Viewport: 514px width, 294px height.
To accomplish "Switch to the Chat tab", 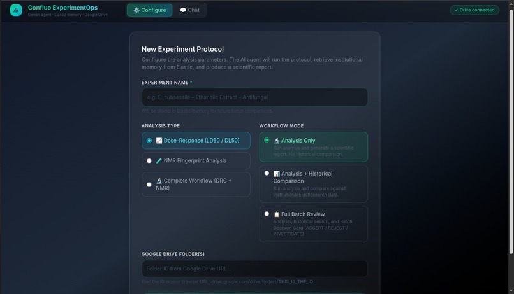I will click(x=189, y=10).
